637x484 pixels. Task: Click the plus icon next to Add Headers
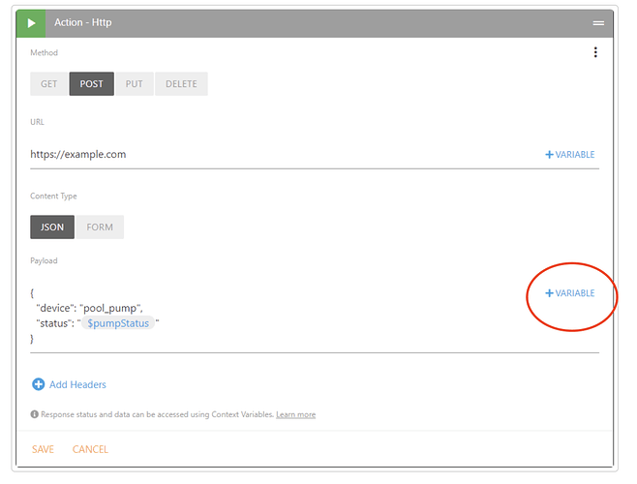pyautogui.click(x=38, y=384)
